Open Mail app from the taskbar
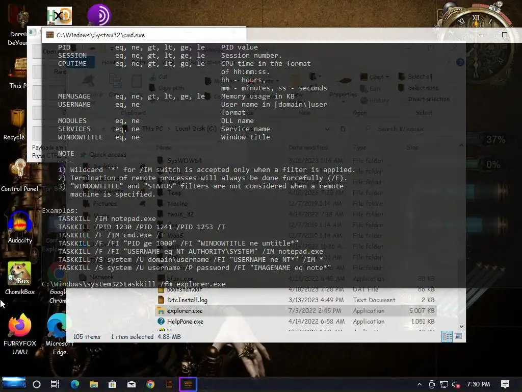522x392 pixels. [x=132, y=384]
